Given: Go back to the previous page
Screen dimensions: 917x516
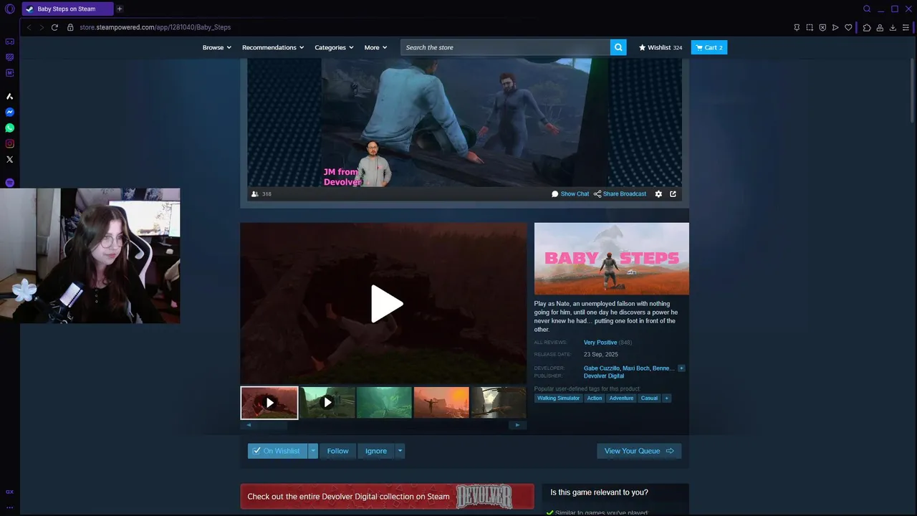Looking at the screenshot, I should pyautogui.click(x=29, y=27).
